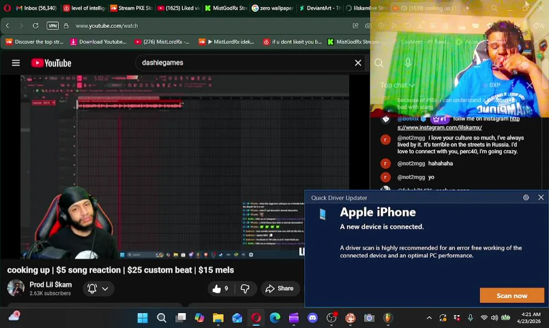Switch to the DeviantArt tab
This screenshot has width=549, height=328.
pyautogui.click(x=321, y=8)
